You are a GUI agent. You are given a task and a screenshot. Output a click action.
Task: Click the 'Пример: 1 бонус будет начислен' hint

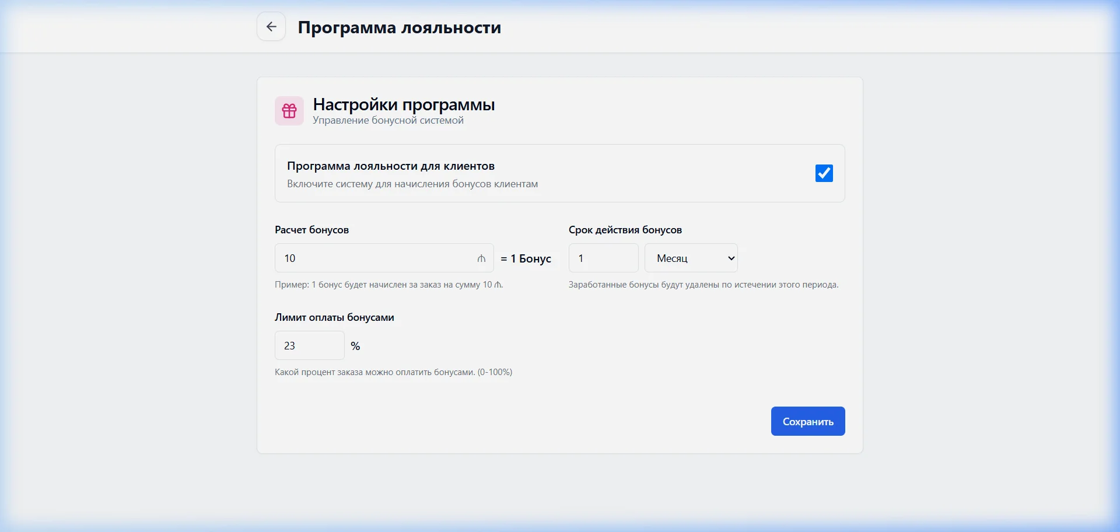389,285
